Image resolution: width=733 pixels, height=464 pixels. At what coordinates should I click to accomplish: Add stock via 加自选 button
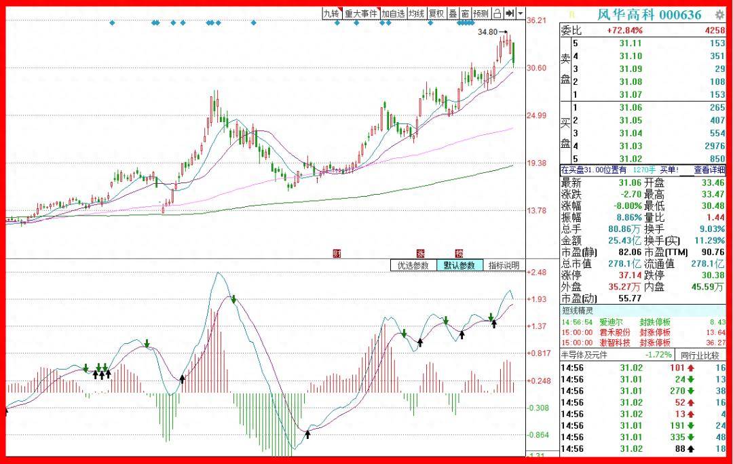click(x=393, y=14)
